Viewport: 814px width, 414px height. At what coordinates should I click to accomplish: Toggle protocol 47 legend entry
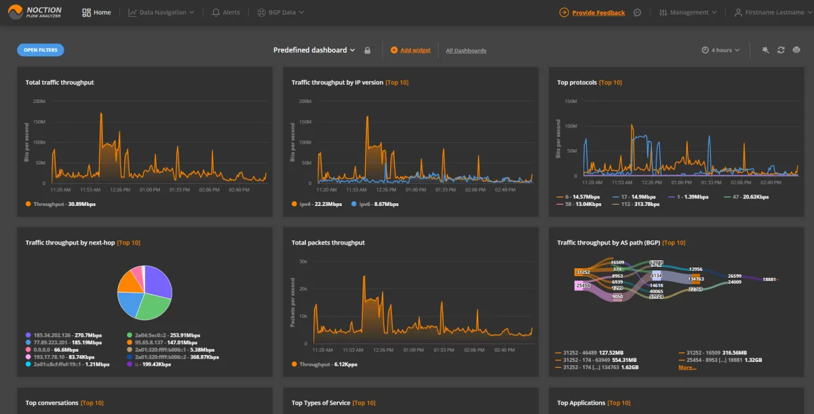point(746,196)
